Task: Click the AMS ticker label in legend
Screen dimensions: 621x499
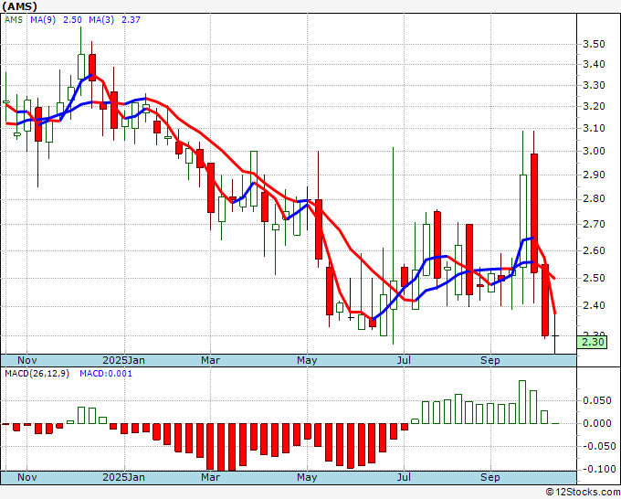Action: pos(14,20)
